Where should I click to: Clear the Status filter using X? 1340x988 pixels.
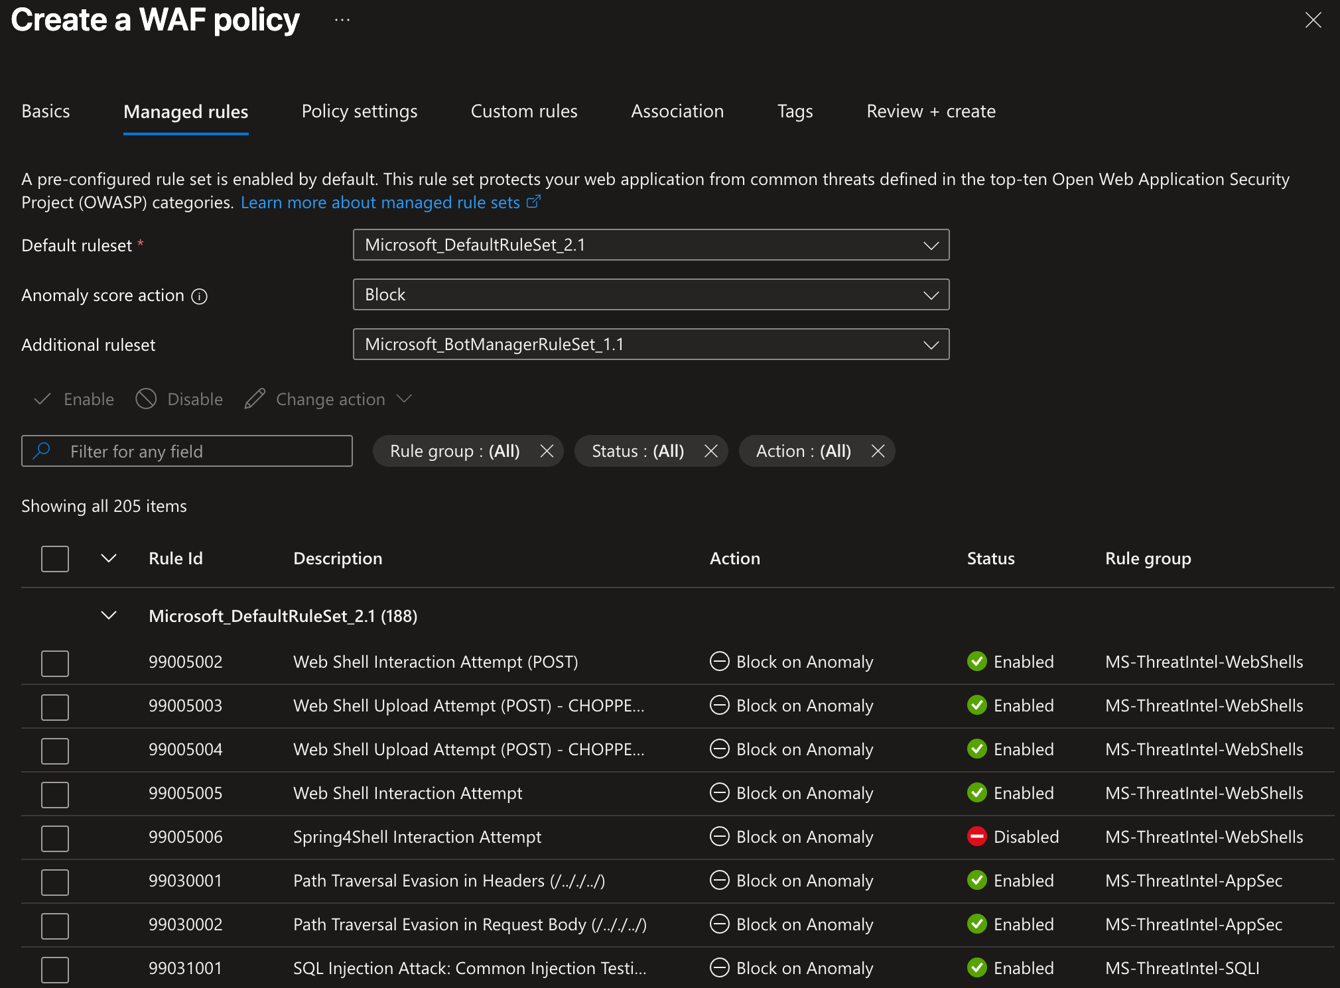pyautogui.click(x=710, y=452)
